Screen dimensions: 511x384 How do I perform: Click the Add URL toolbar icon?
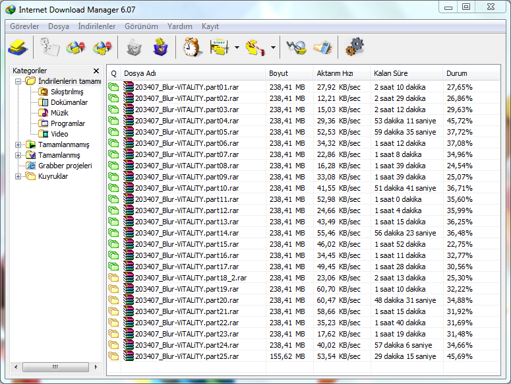pos(18,48)
